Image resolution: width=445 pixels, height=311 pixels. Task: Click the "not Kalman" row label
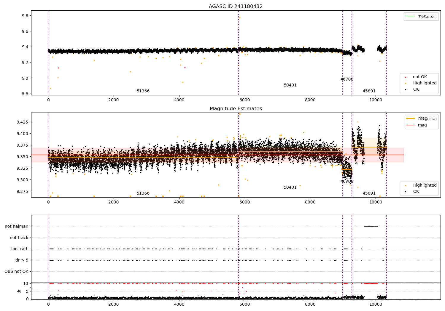[17, 227]
